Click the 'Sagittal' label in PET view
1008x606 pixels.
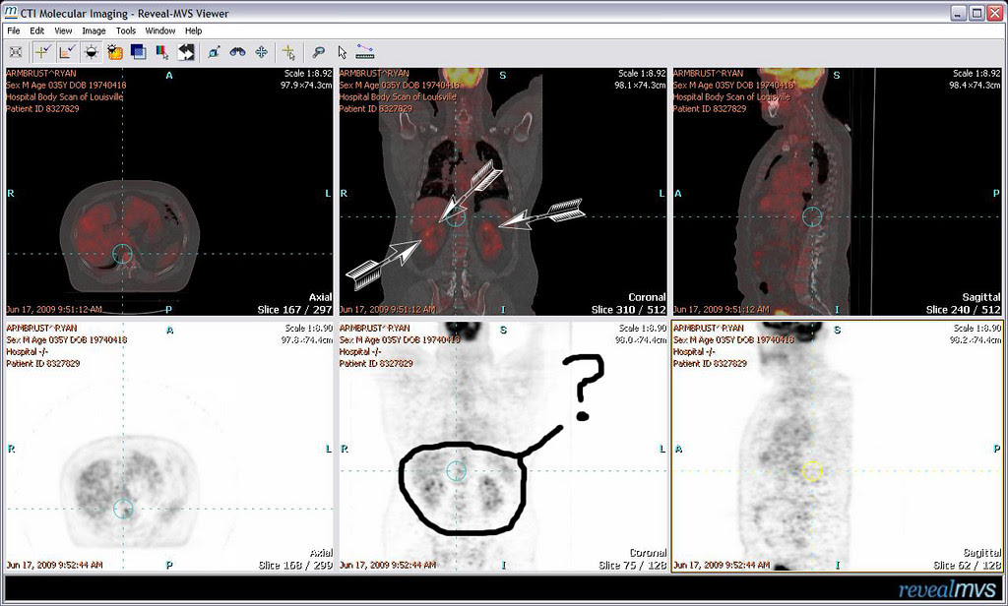tap(981, 553)
